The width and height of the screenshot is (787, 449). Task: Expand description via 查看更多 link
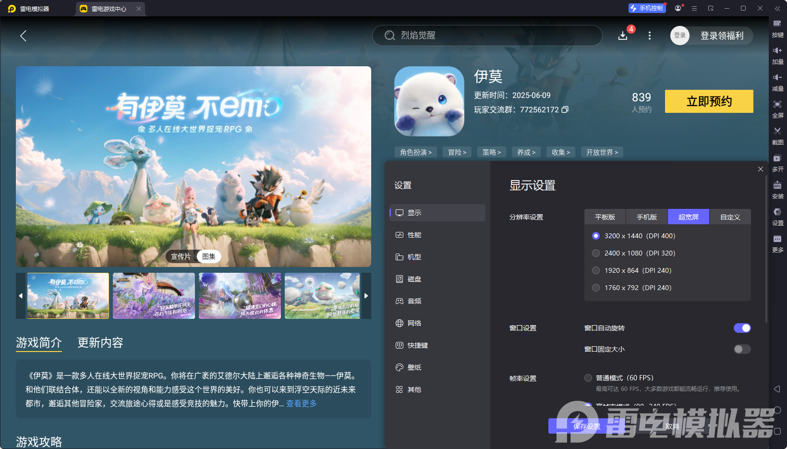click(x=302, y=403)
